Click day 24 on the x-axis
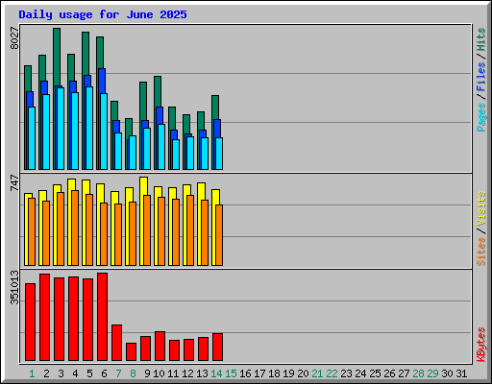 pyautogui.click(x=360, y=373)
